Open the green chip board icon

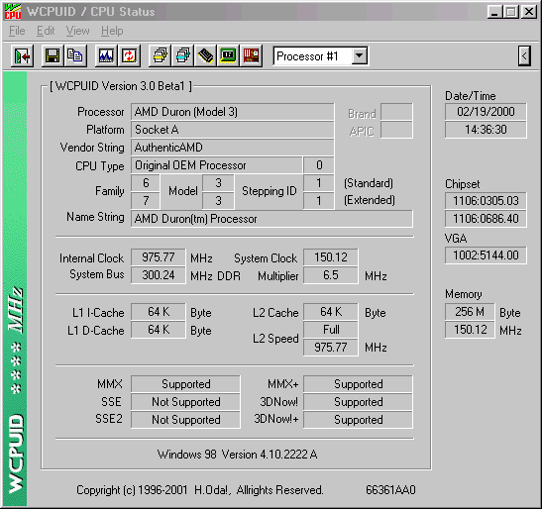(x=229, y=55)
